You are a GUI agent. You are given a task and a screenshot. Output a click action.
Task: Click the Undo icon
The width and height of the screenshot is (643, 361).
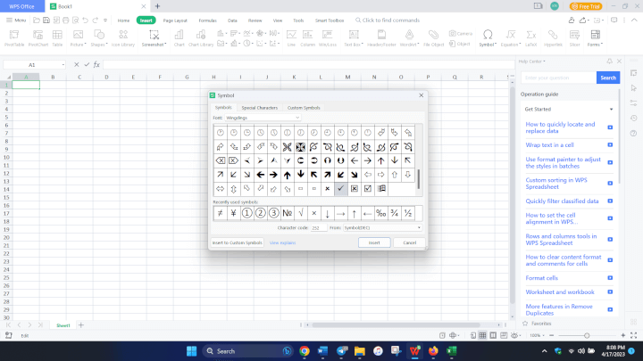[85, 20]
